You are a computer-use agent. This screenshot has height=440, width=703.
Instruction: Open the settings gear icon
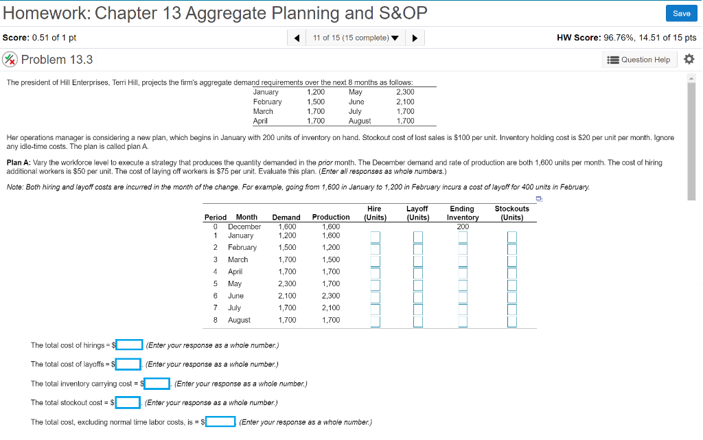[689, 60]
